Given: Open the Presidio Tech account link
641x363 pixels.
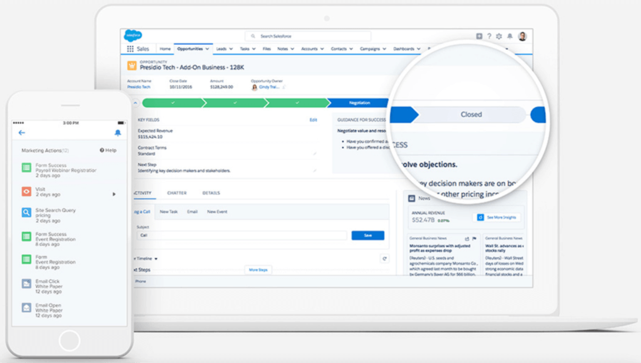Looking at the screenshot, I should click(138, 87).
